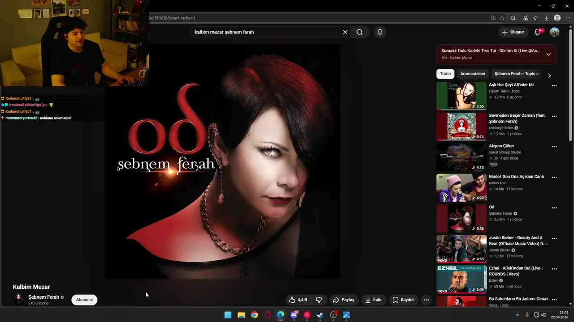Open options for Aşk Her Şeyi Affeder Mi
574x322 pixels.
pyautogui.click(x=554, y=85)
